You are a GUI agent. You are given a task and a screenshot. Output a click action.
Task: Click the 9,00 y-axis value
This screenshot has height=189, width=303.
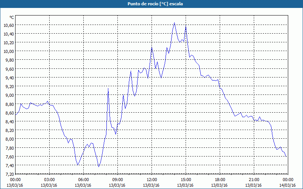[10, 95]
